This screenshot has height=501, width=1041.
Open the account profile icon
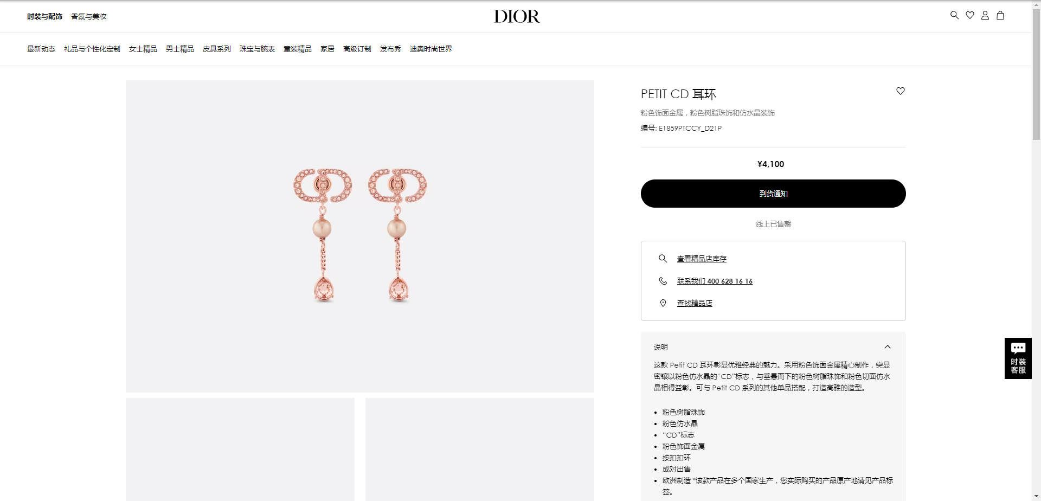tap(985, 15)
